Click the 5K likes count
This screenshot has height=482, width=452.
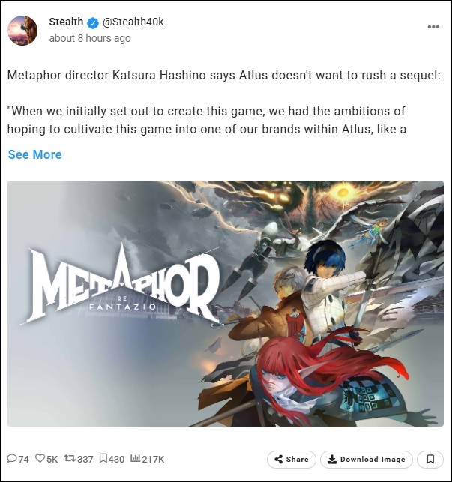52,460
